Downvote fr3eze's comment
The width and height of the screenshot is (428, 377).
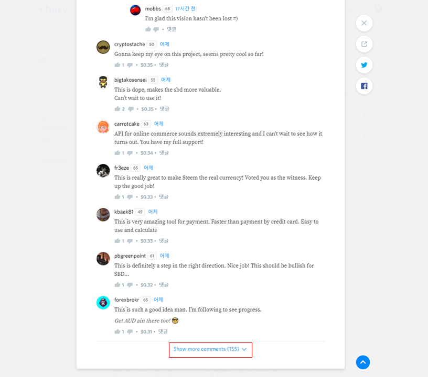(130, 197)
